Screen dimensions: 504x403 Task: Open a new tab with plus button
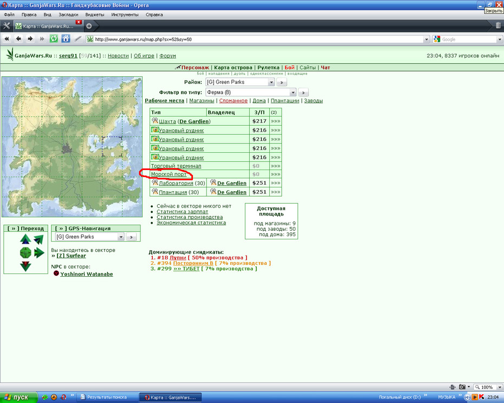pyautogui.click(x=89, y=26)
